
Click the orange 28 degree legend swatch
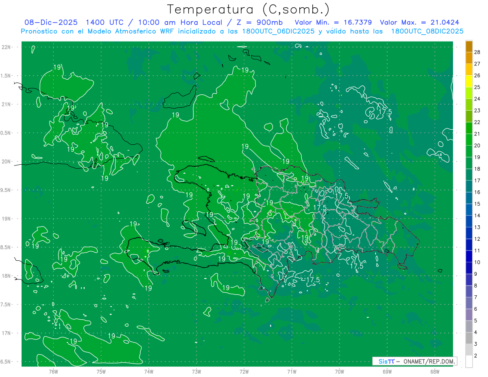[469, 47]
